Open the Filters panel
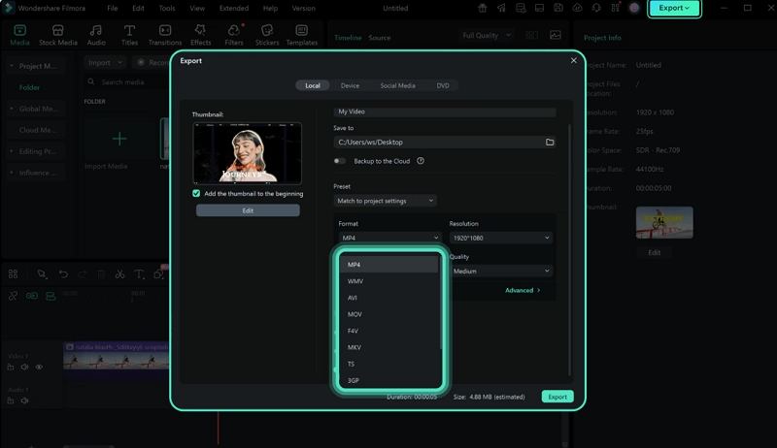777x448 pixels. click(x=234, y=36)
